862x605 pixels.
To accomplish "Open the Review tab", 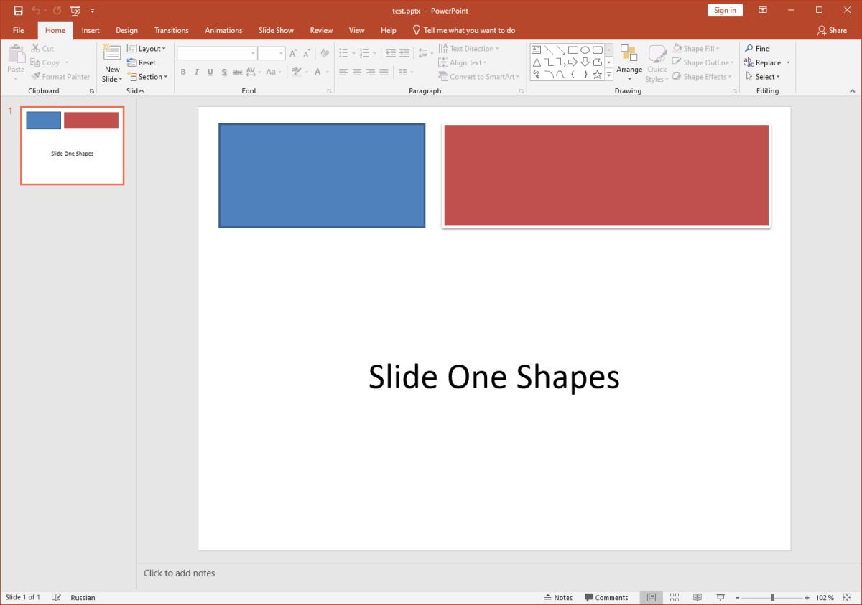I will (x=321, y=30).
